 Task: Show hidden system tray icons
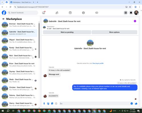tap(120, 111)
